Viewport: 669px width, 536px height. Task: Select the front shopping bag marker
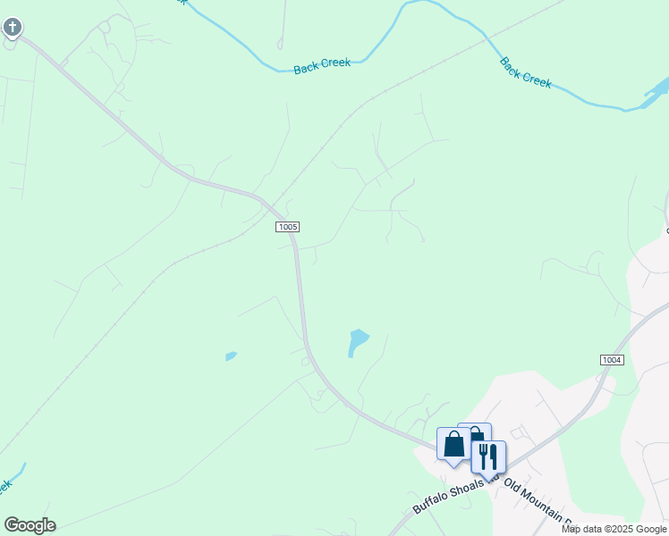pos(453,446)
